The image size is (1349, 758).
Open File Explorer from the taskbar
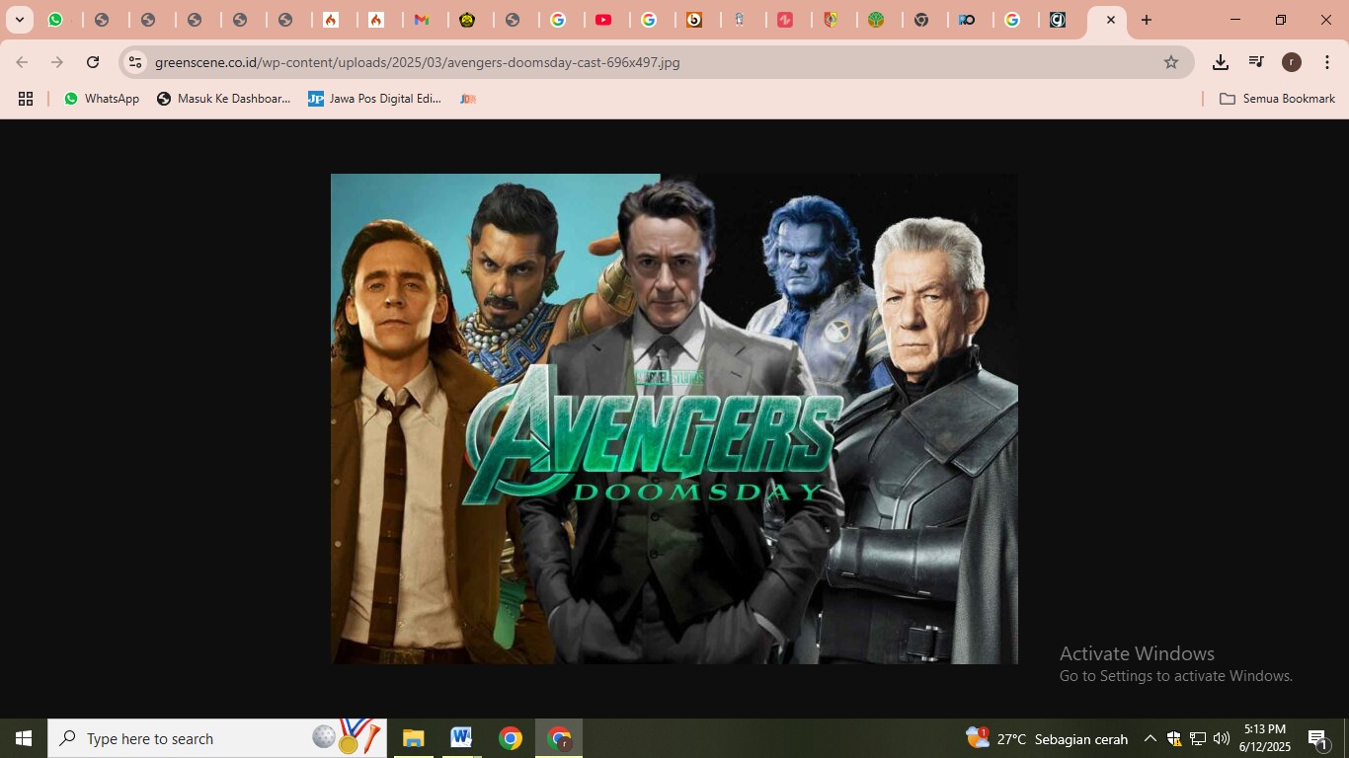click(413, 738)
